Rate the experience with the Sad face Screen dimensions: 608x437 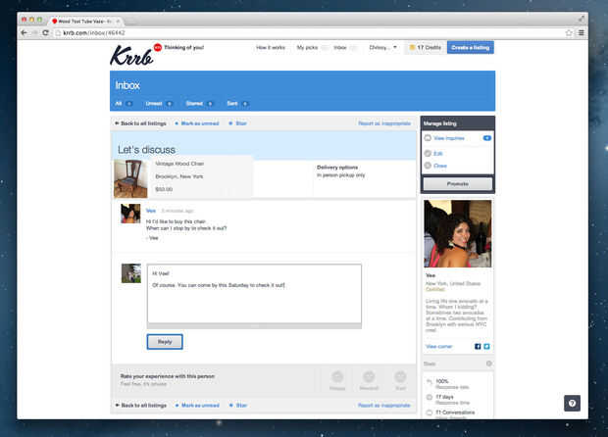pyautogui.click(x=400, y=379)
